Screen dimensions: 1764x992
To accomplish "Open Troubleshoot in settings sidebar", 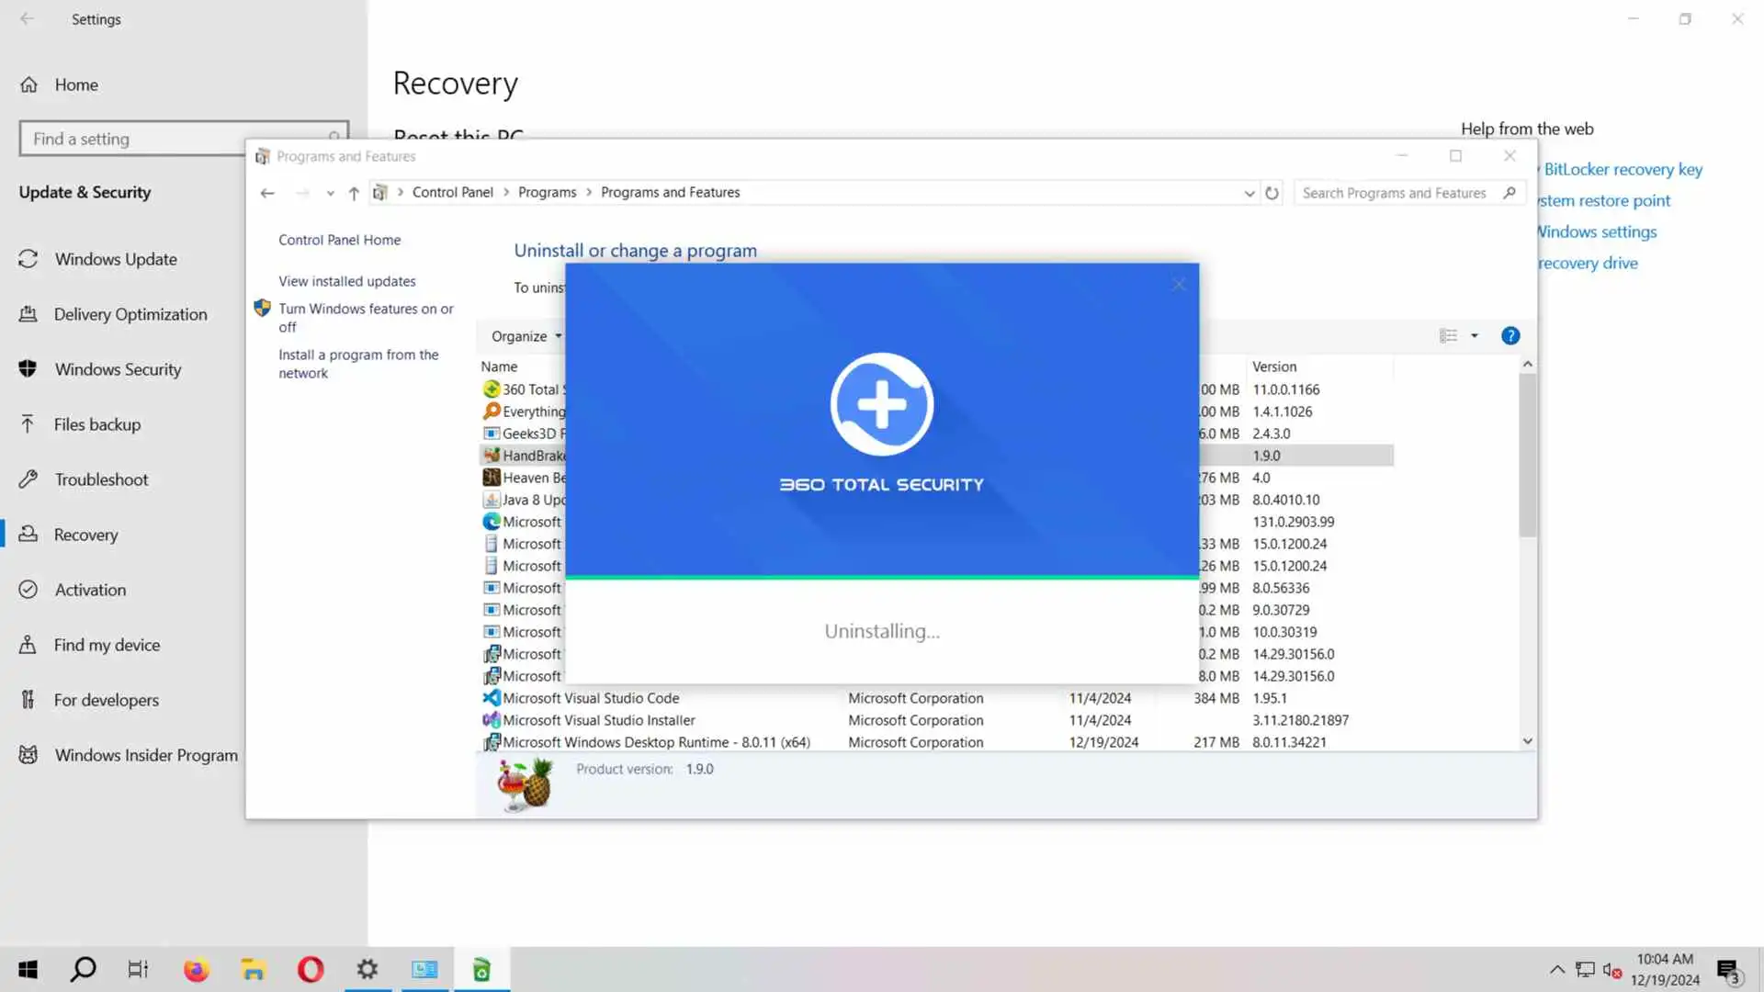I will pos(101,479).
